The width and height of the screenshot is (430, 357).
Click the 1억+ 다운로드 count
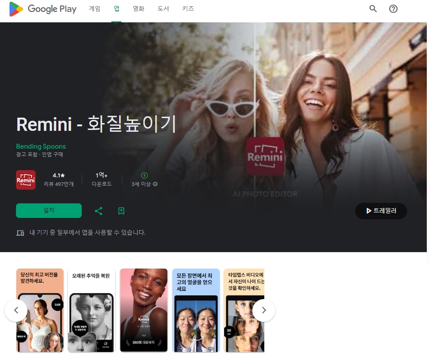point(102,180)
